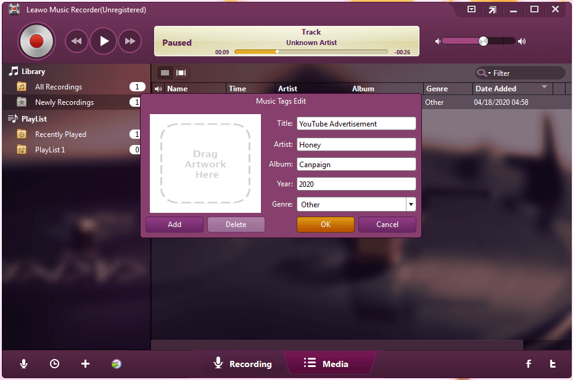Open audio source settings microphone icon
573x380 pixels.
click(24, 363)
